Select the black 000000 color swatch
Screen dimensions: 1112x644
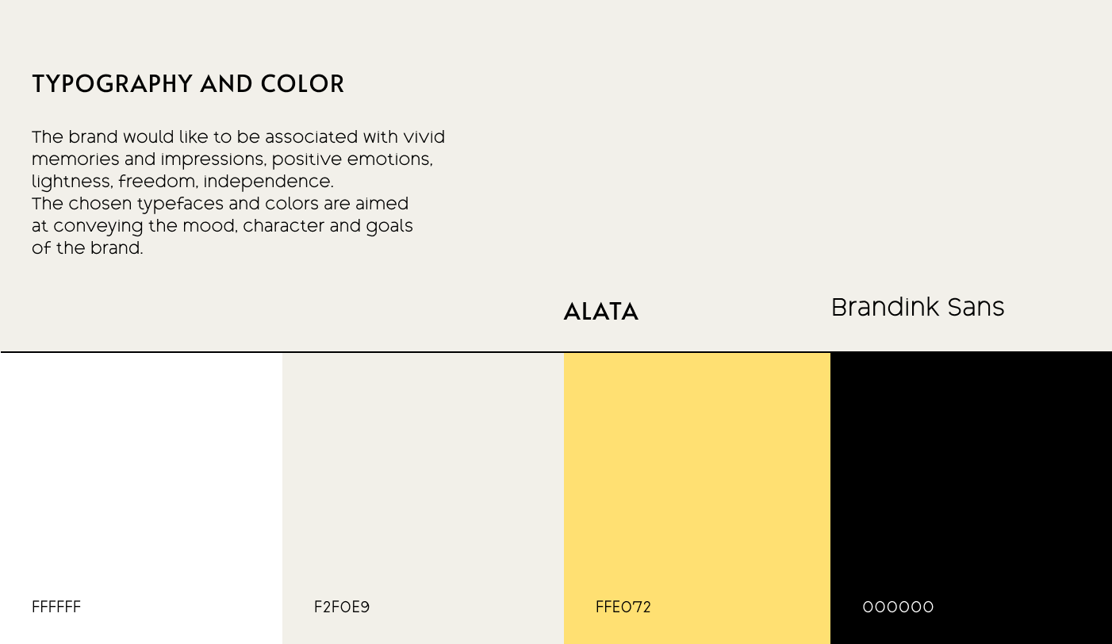coord(971,476)
